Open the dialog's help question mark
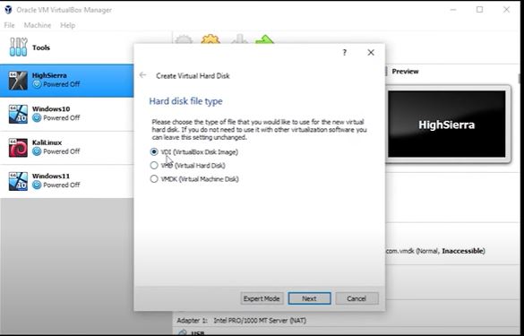This screenshot has height=336, width=524. pyautogui.click(x=345, y=53)
